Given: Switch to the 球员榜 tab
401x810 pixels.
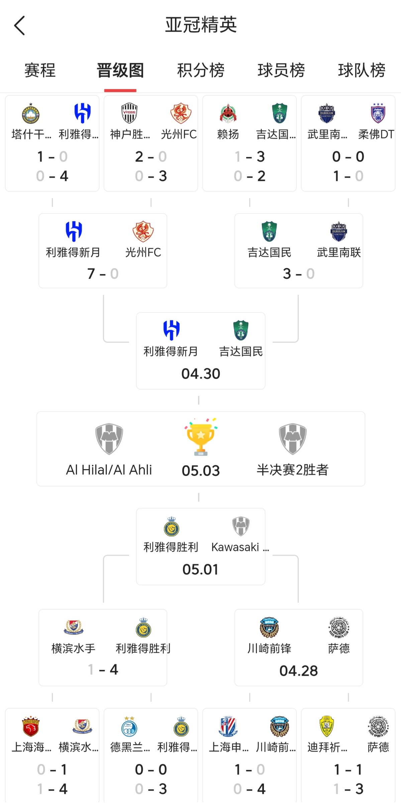Looking at the screenshot, I should (x=282, y=70).
